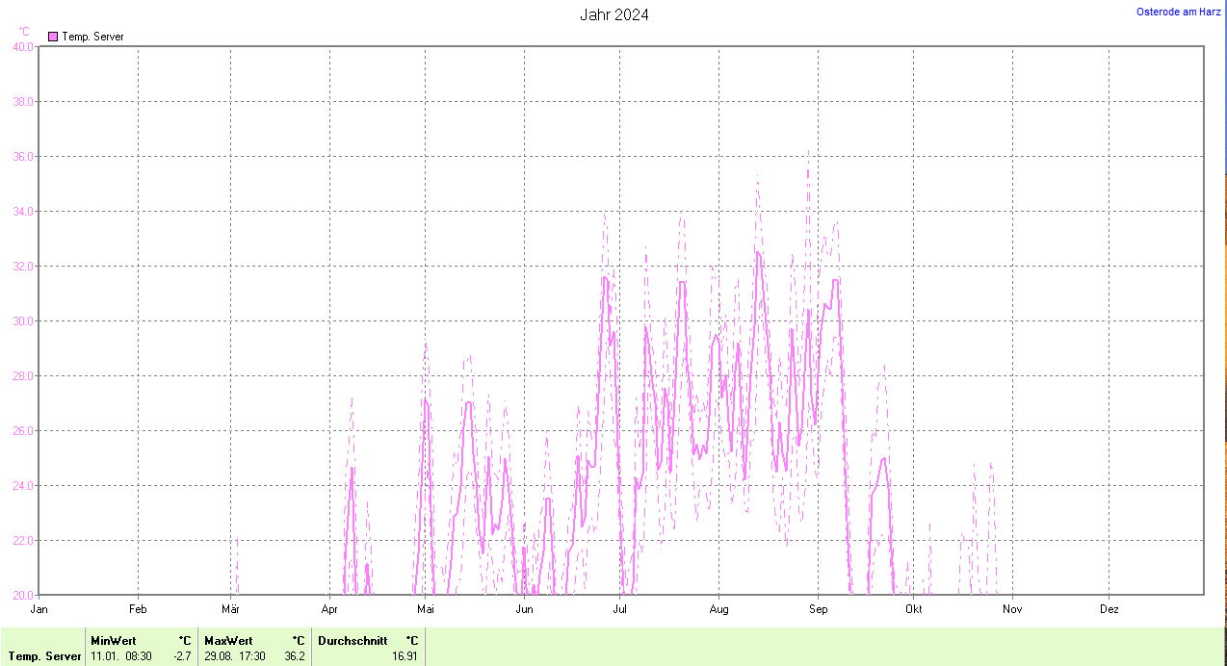This screenshot has height=666, width=1227.
Task: Select the Temp. Server row label in statistics table
Action: tap(44, 656)
